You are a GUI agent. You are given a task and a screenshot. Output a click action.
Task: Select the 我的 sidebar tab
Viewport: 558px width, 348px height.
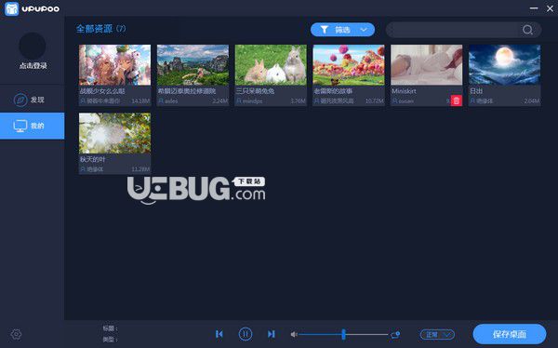pos(32,126)
